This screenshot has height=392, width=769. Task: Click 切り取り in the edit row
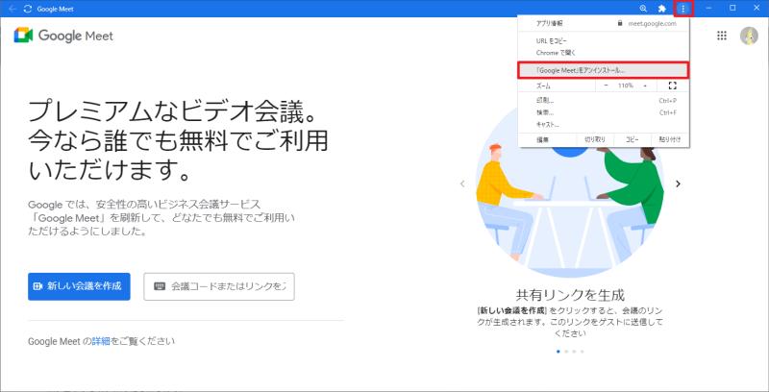pos(595,139)
